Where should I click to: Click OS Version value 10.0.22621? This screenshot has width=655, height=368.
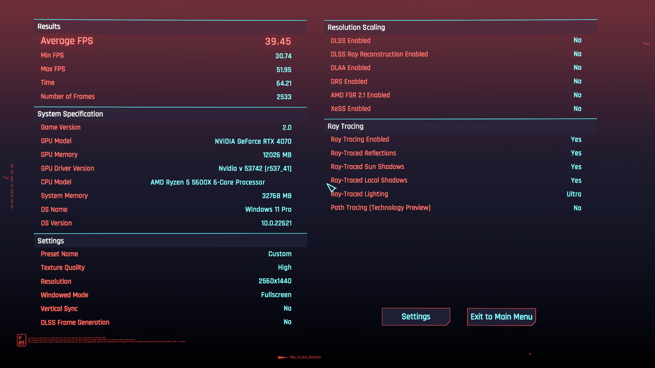(x=276, y=223)
